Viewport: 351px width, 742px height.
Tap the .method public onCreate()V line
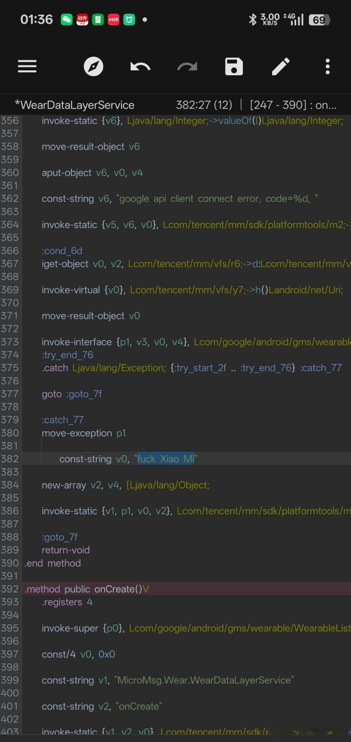[x=87, y=589]
